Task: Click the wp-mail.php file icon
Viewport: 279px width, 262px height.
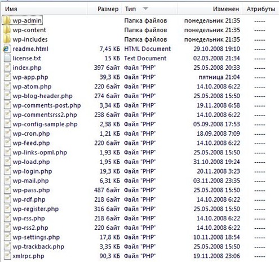Action: click(x=7, y=180)
